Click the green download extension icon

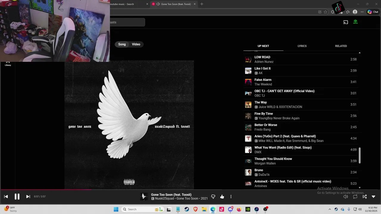pyautogui.click(x=355, y=22)
